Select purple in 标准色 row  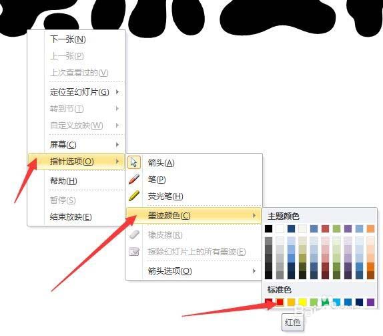(370, 302)
